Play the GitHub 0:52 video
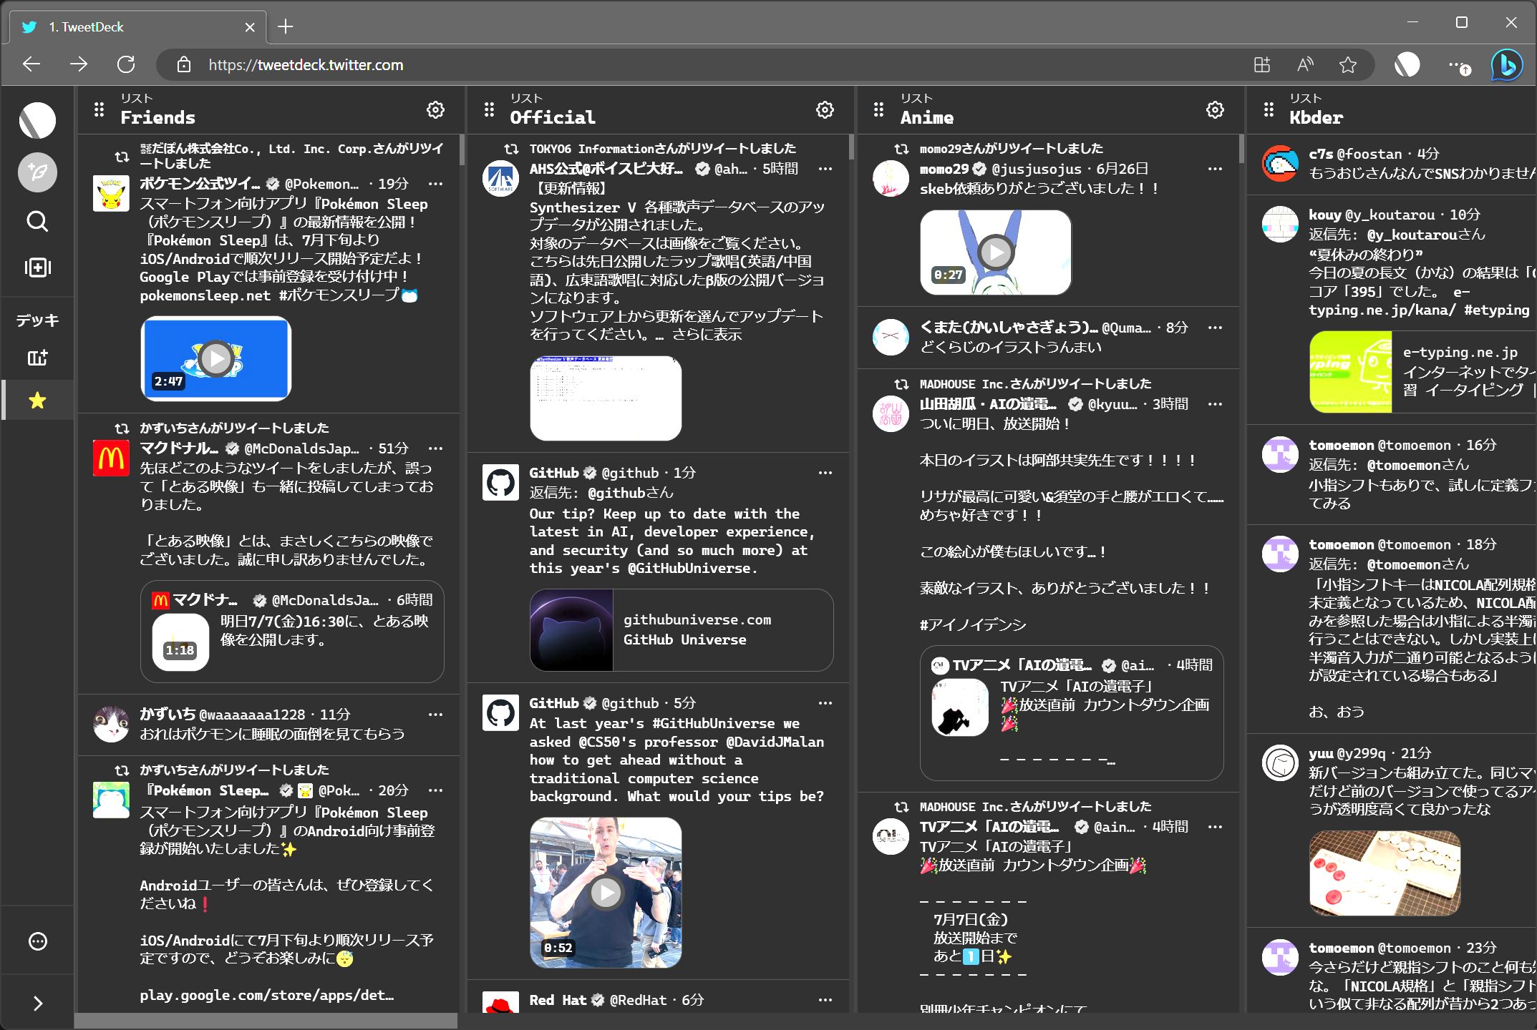 pyautogui.click(x=606, y=892)
